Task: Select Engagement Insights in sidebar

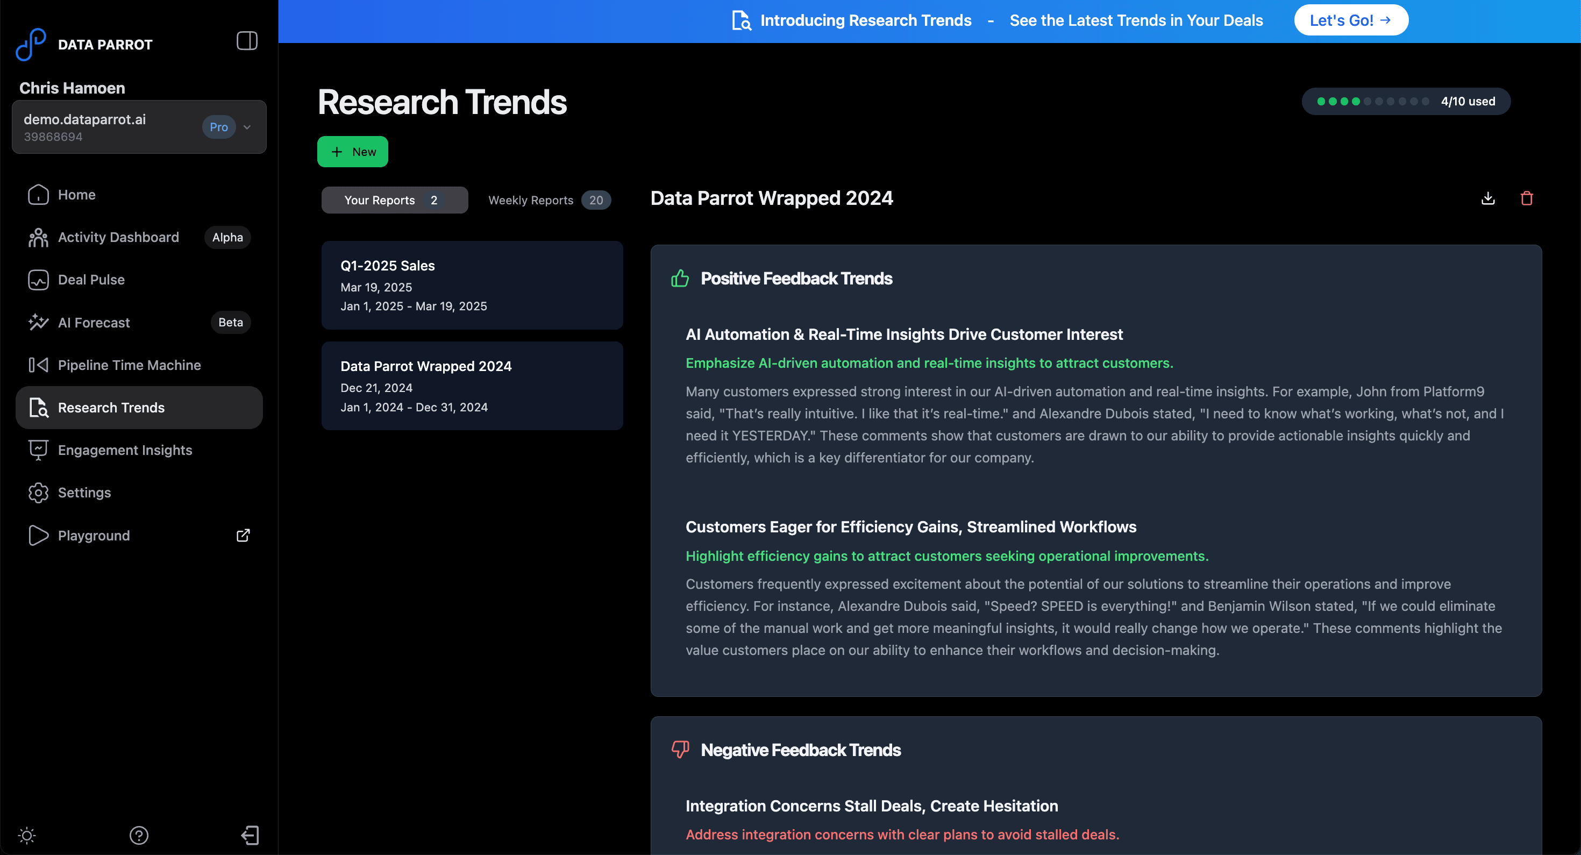Action: (x=139, y=450)
